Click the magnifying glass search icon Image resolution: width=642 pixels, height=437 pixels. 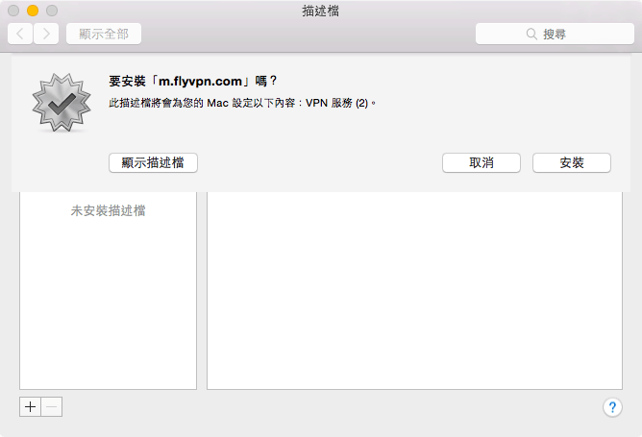(x=531, y=34)
